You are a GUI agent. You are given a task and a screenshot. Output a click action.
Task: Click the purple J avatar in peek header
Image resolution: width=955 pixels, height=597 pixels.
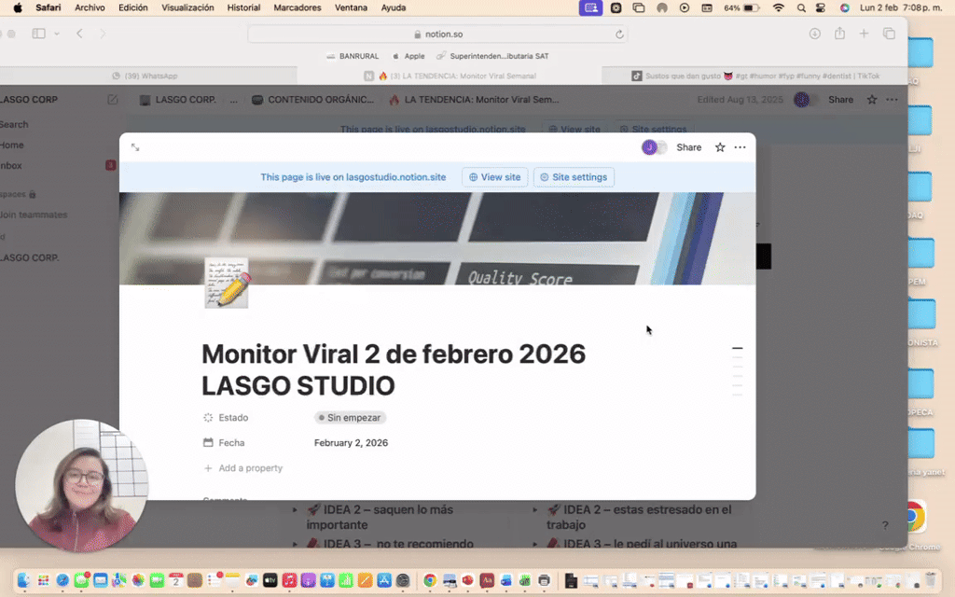(x=649, y=147)
